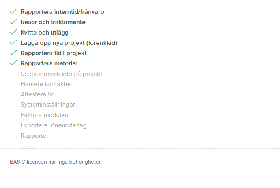Image resolution: width=280 pixels, height=188 pixels.
Task: Select Rapportera tid i projekt label
Action: [x=54, y=53]
